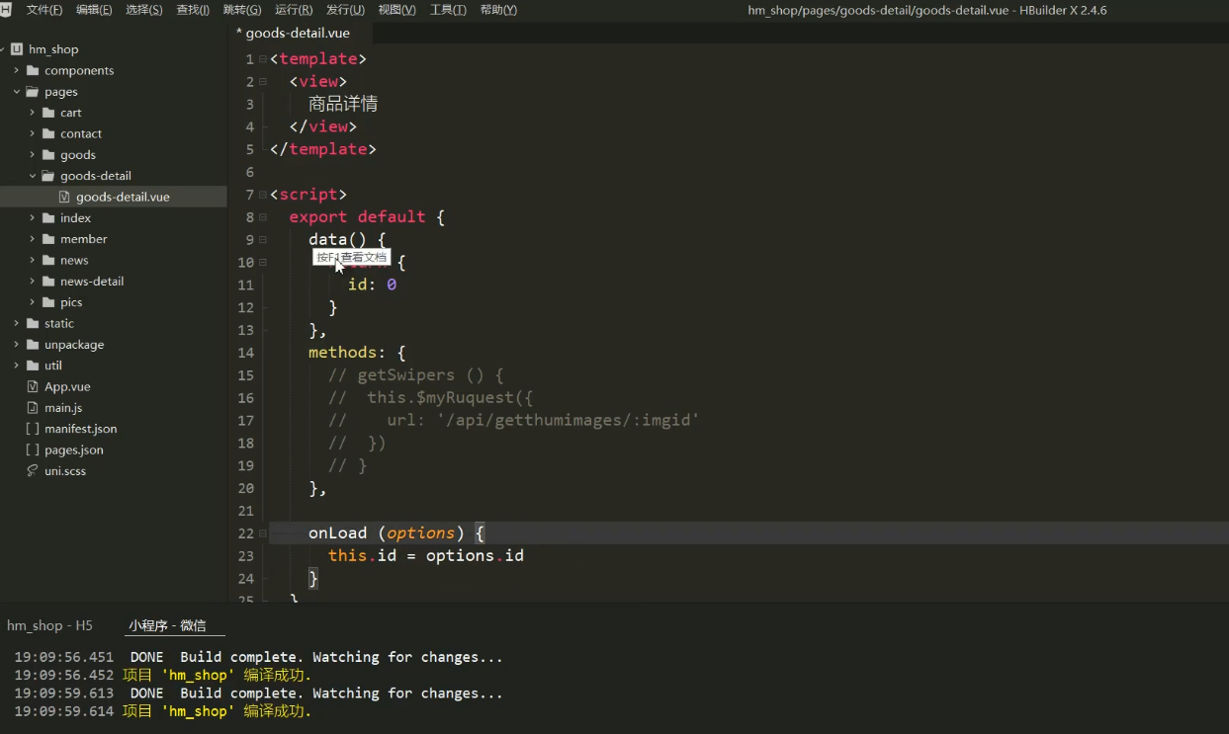Open the 选择(S) menu
The image size is (1229, 734).
144,10
